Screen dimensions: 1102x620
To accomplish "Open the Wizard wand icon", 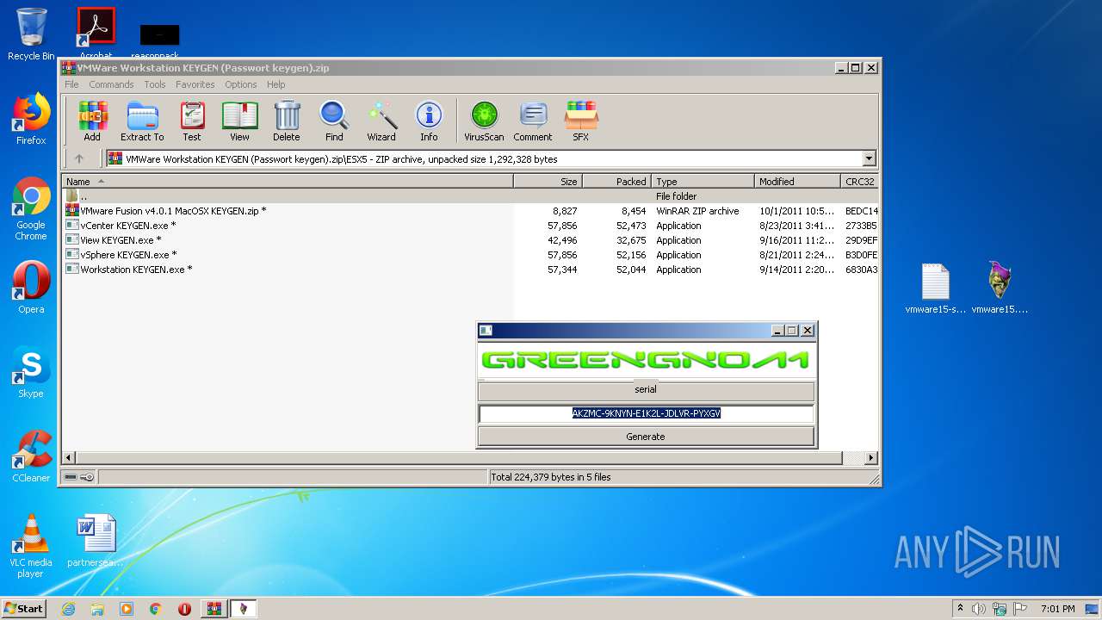I will [381, 121].
